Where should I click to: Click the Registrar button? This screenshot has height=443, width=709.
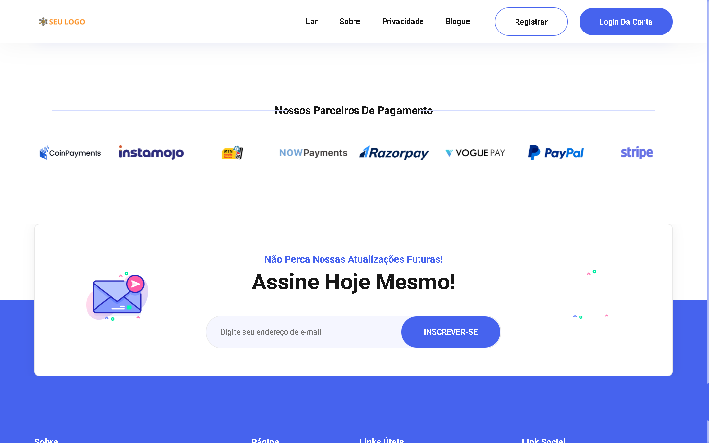pos(531,22)
